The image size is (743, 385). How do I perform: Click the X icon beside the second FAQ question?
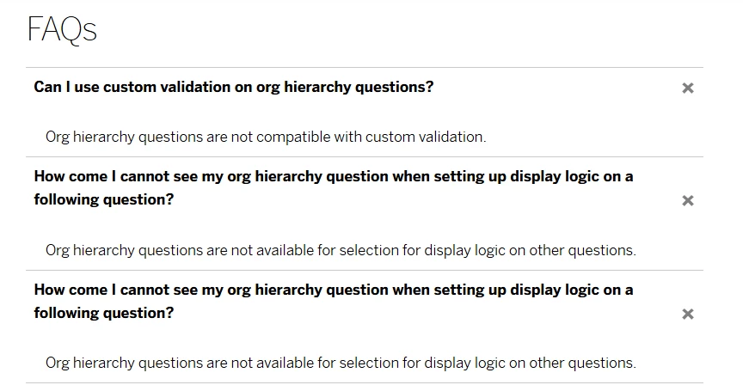pyautogui.click(x=687, y=200)
